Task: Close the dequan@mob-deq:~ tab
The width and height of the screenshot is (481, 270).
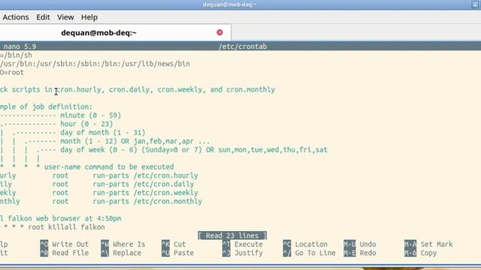Action: pos(219,32)
